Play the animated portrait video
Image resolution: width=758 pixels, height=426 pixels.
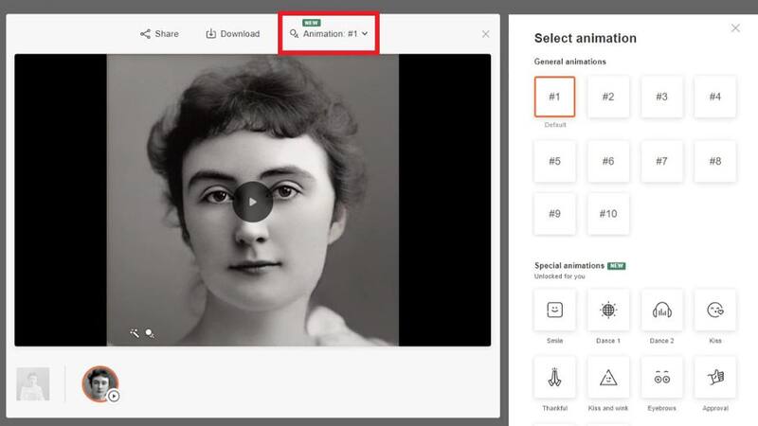252,201
